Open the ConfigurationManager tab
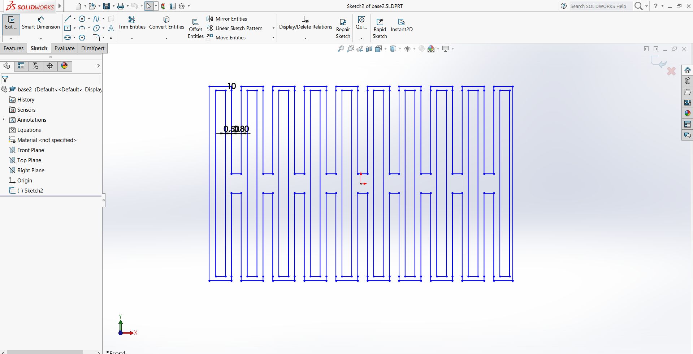This screenshot has width=693, height=354. [x=35, y=66]
